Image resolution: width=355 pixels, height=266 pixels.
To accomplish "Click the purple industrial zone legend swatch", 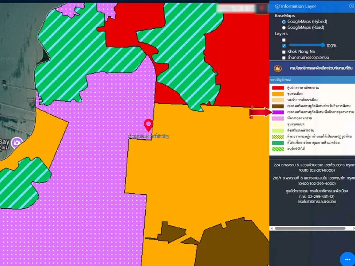I will click(278, 113).
